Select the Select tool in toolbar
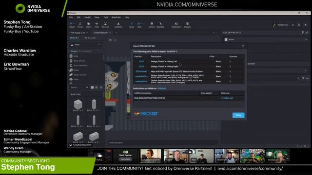 72,25
